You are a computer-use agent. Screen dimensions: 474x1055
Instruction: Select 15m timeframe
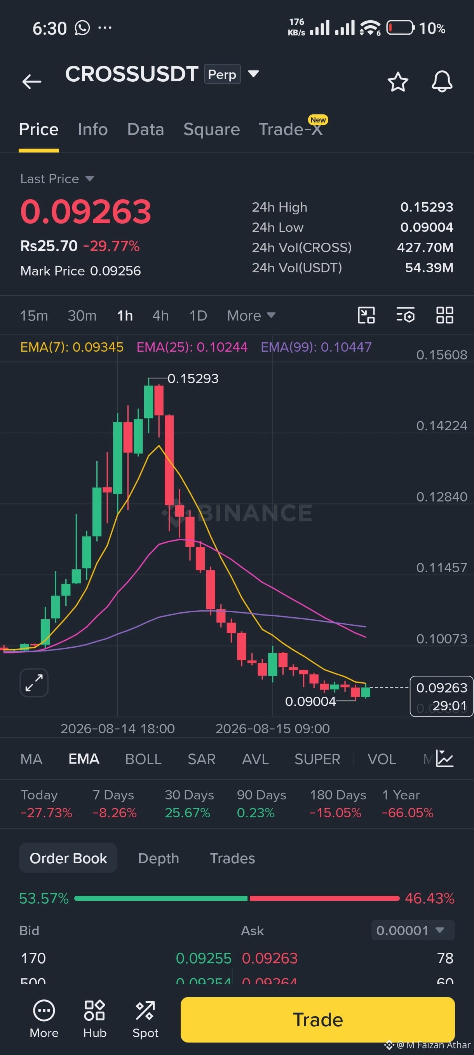34,316
